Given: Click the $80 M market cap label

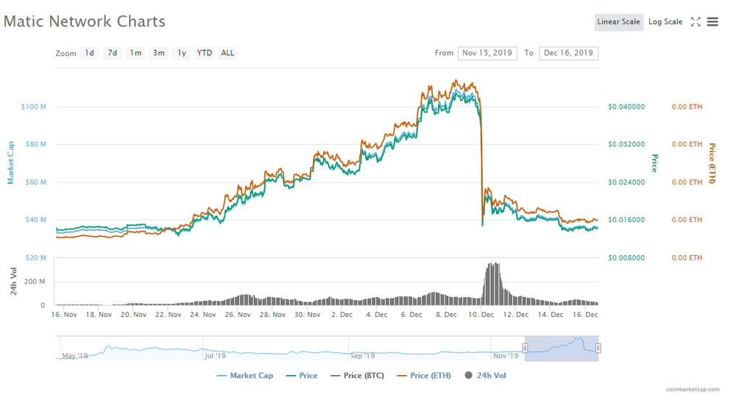Looking at the screenshot, I should (35, 144).
